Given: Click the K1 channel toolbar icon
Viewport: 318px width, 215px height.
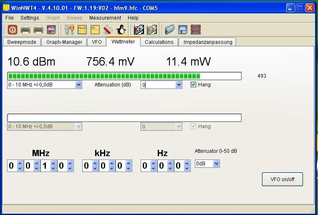Looking at the screenshot, I should [x=139, y=30].
